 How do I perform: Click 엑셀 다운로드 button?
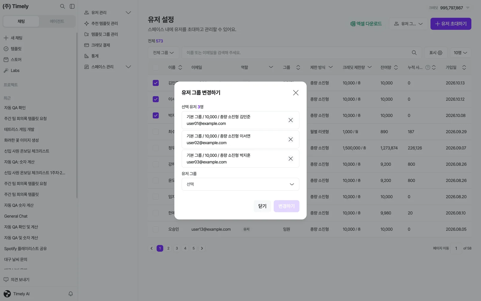pos(366,24)
